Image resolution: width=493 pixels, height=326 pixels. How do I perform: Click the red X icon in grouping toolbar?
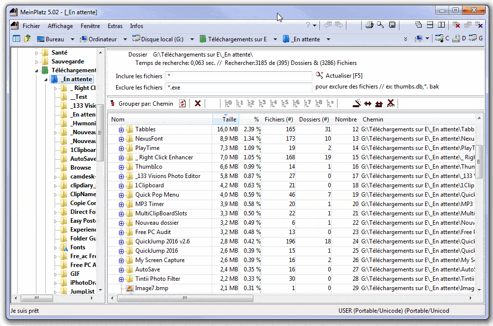point(197,103)
